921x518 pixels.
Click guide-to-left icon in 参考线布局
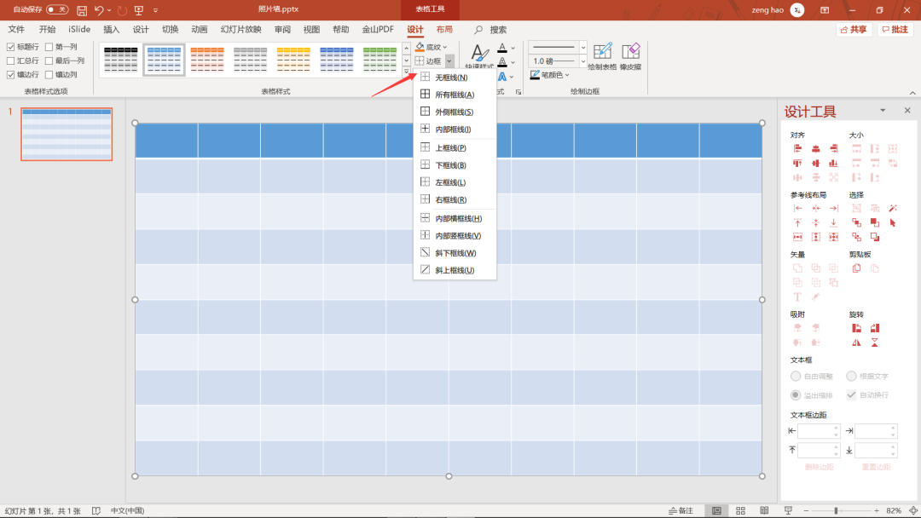tap(797, 208)
